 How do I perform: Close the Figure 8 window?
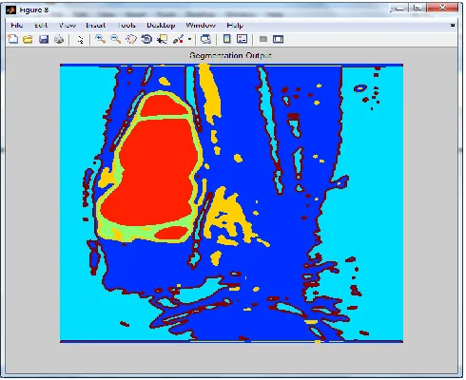[442, 9]
